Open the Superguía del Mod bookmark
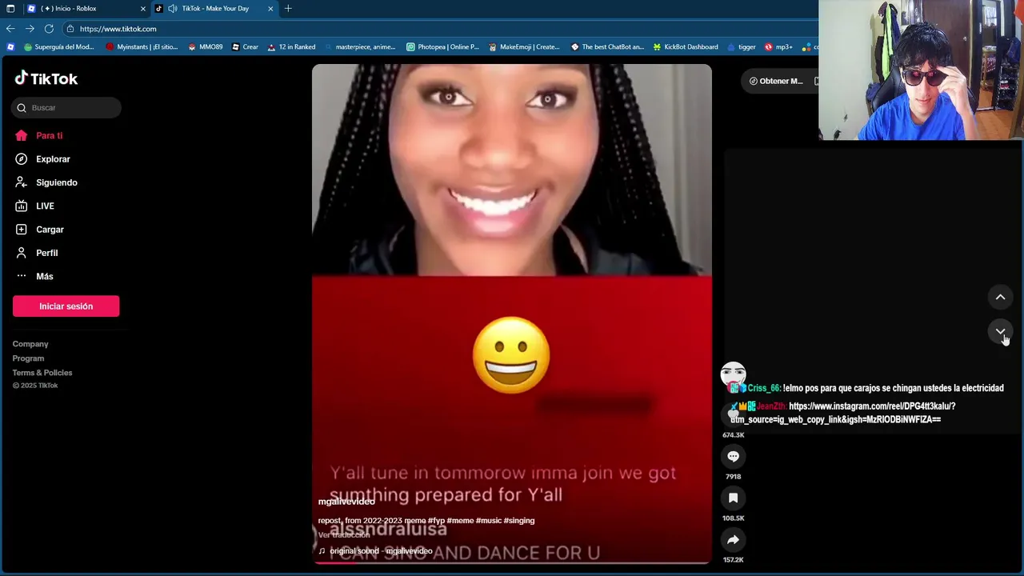The height and width of the screenshot is (576, 1024). click(58, 47)
